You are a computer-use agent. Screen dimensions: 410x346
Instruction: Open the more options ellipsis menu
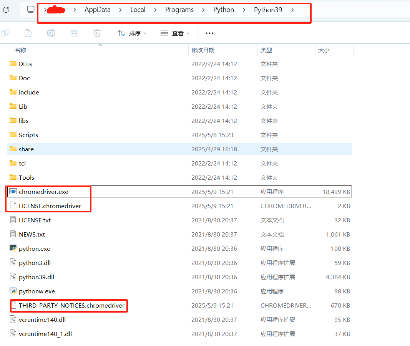click(x=209, y=33)
